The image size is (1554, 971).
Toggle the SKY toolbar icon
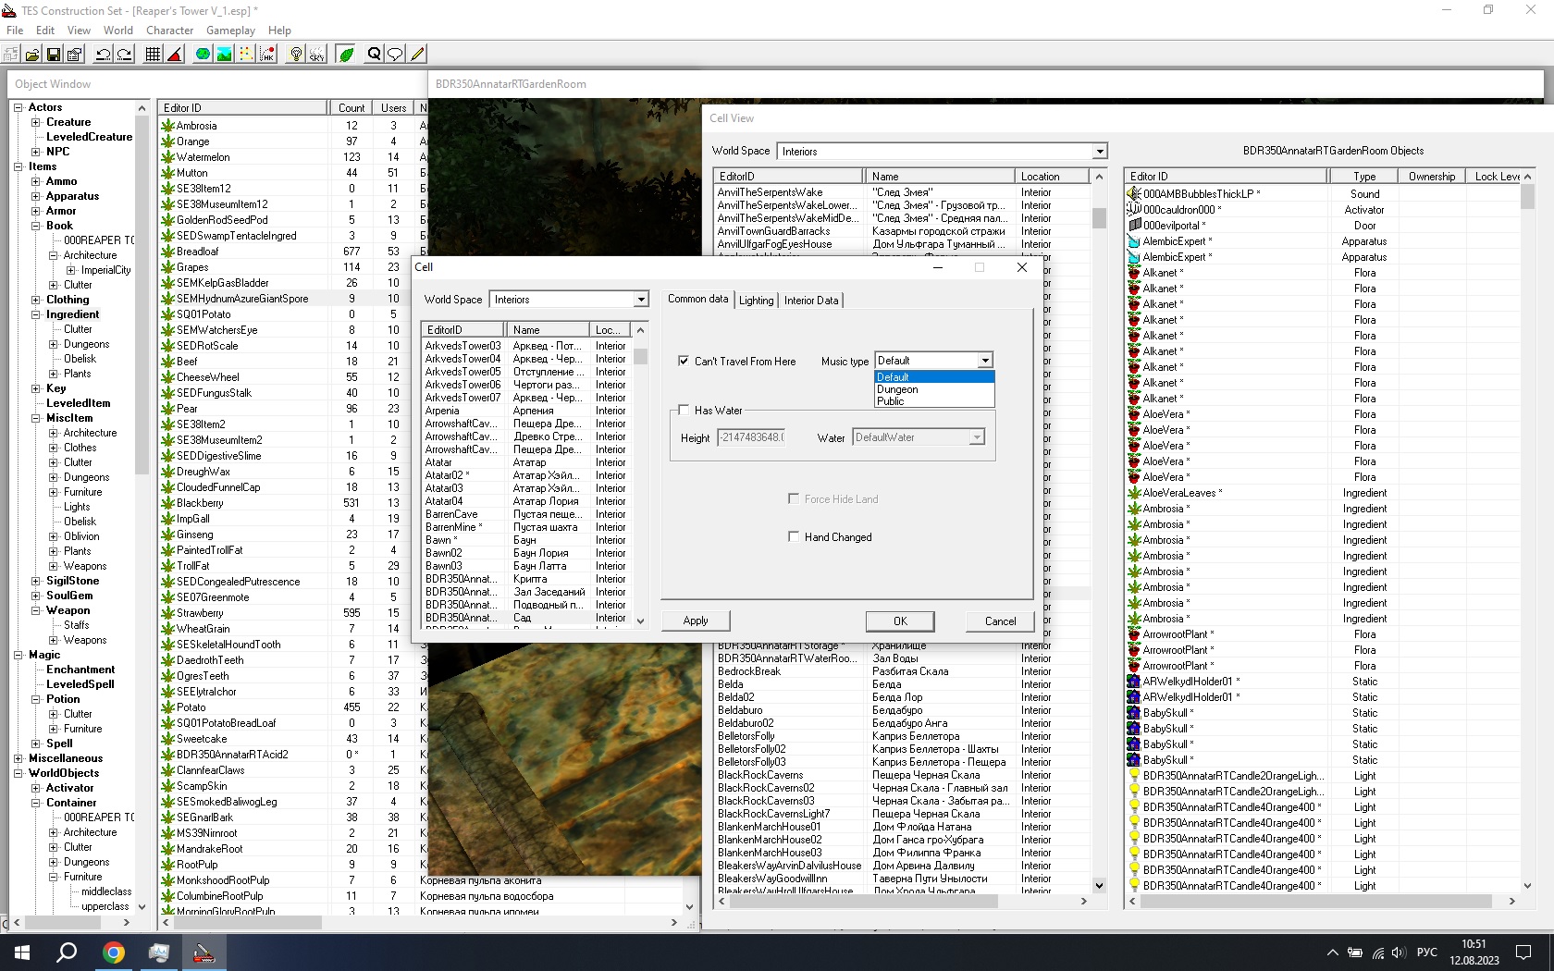317,55
